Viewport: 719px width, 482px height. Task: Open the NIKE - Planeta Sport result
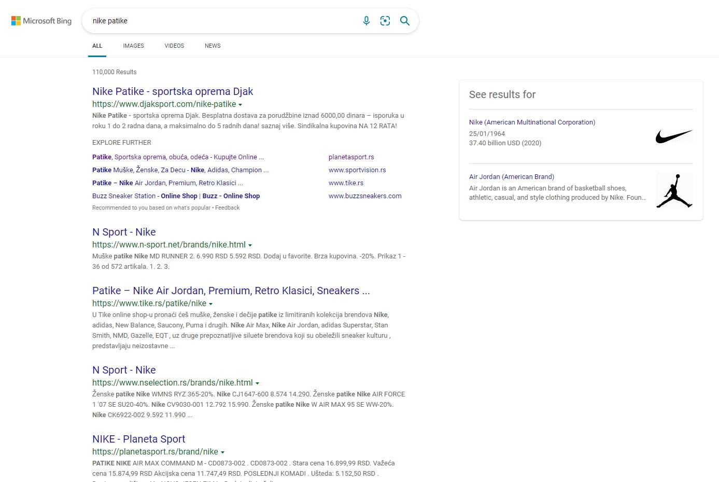click(x=138, y=439)
